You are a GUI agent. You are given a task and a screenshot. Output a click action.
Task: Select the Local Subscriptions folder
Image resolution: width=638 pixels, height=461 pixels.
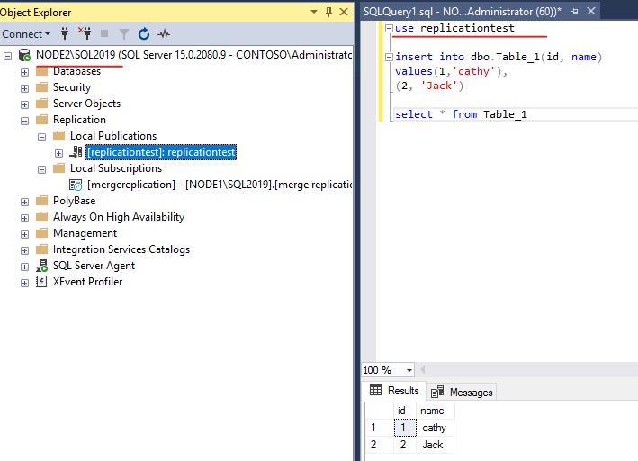pos(116,168)
